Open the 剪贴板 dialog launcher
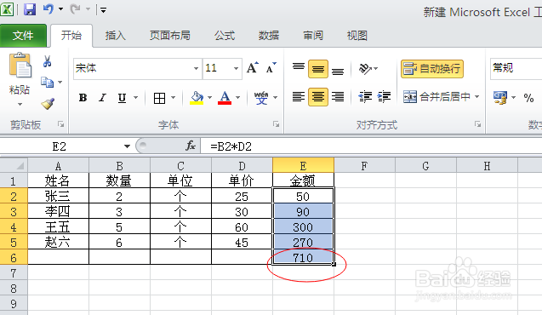Screen dimensions: 542x315 61,124
